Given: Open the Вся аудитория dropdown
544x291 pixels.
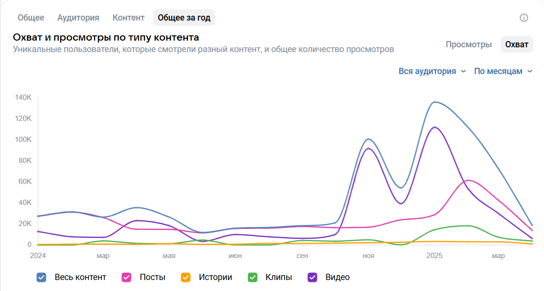Looking at the screenshot, I should pos(432,71).
